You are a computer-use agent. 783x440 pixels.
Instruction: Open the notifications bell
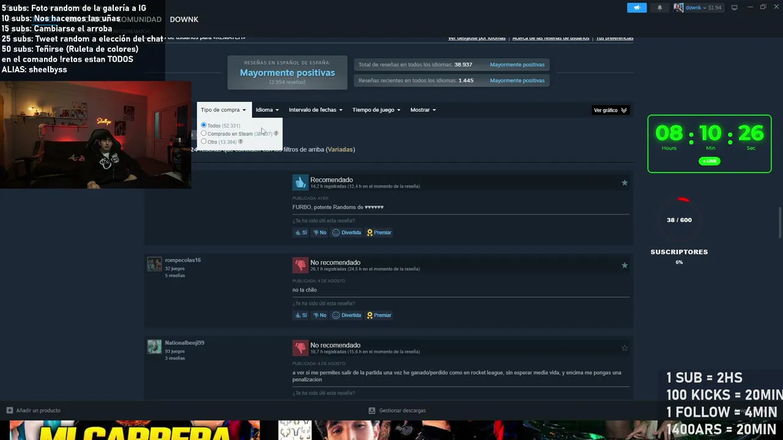coord(659,7)
